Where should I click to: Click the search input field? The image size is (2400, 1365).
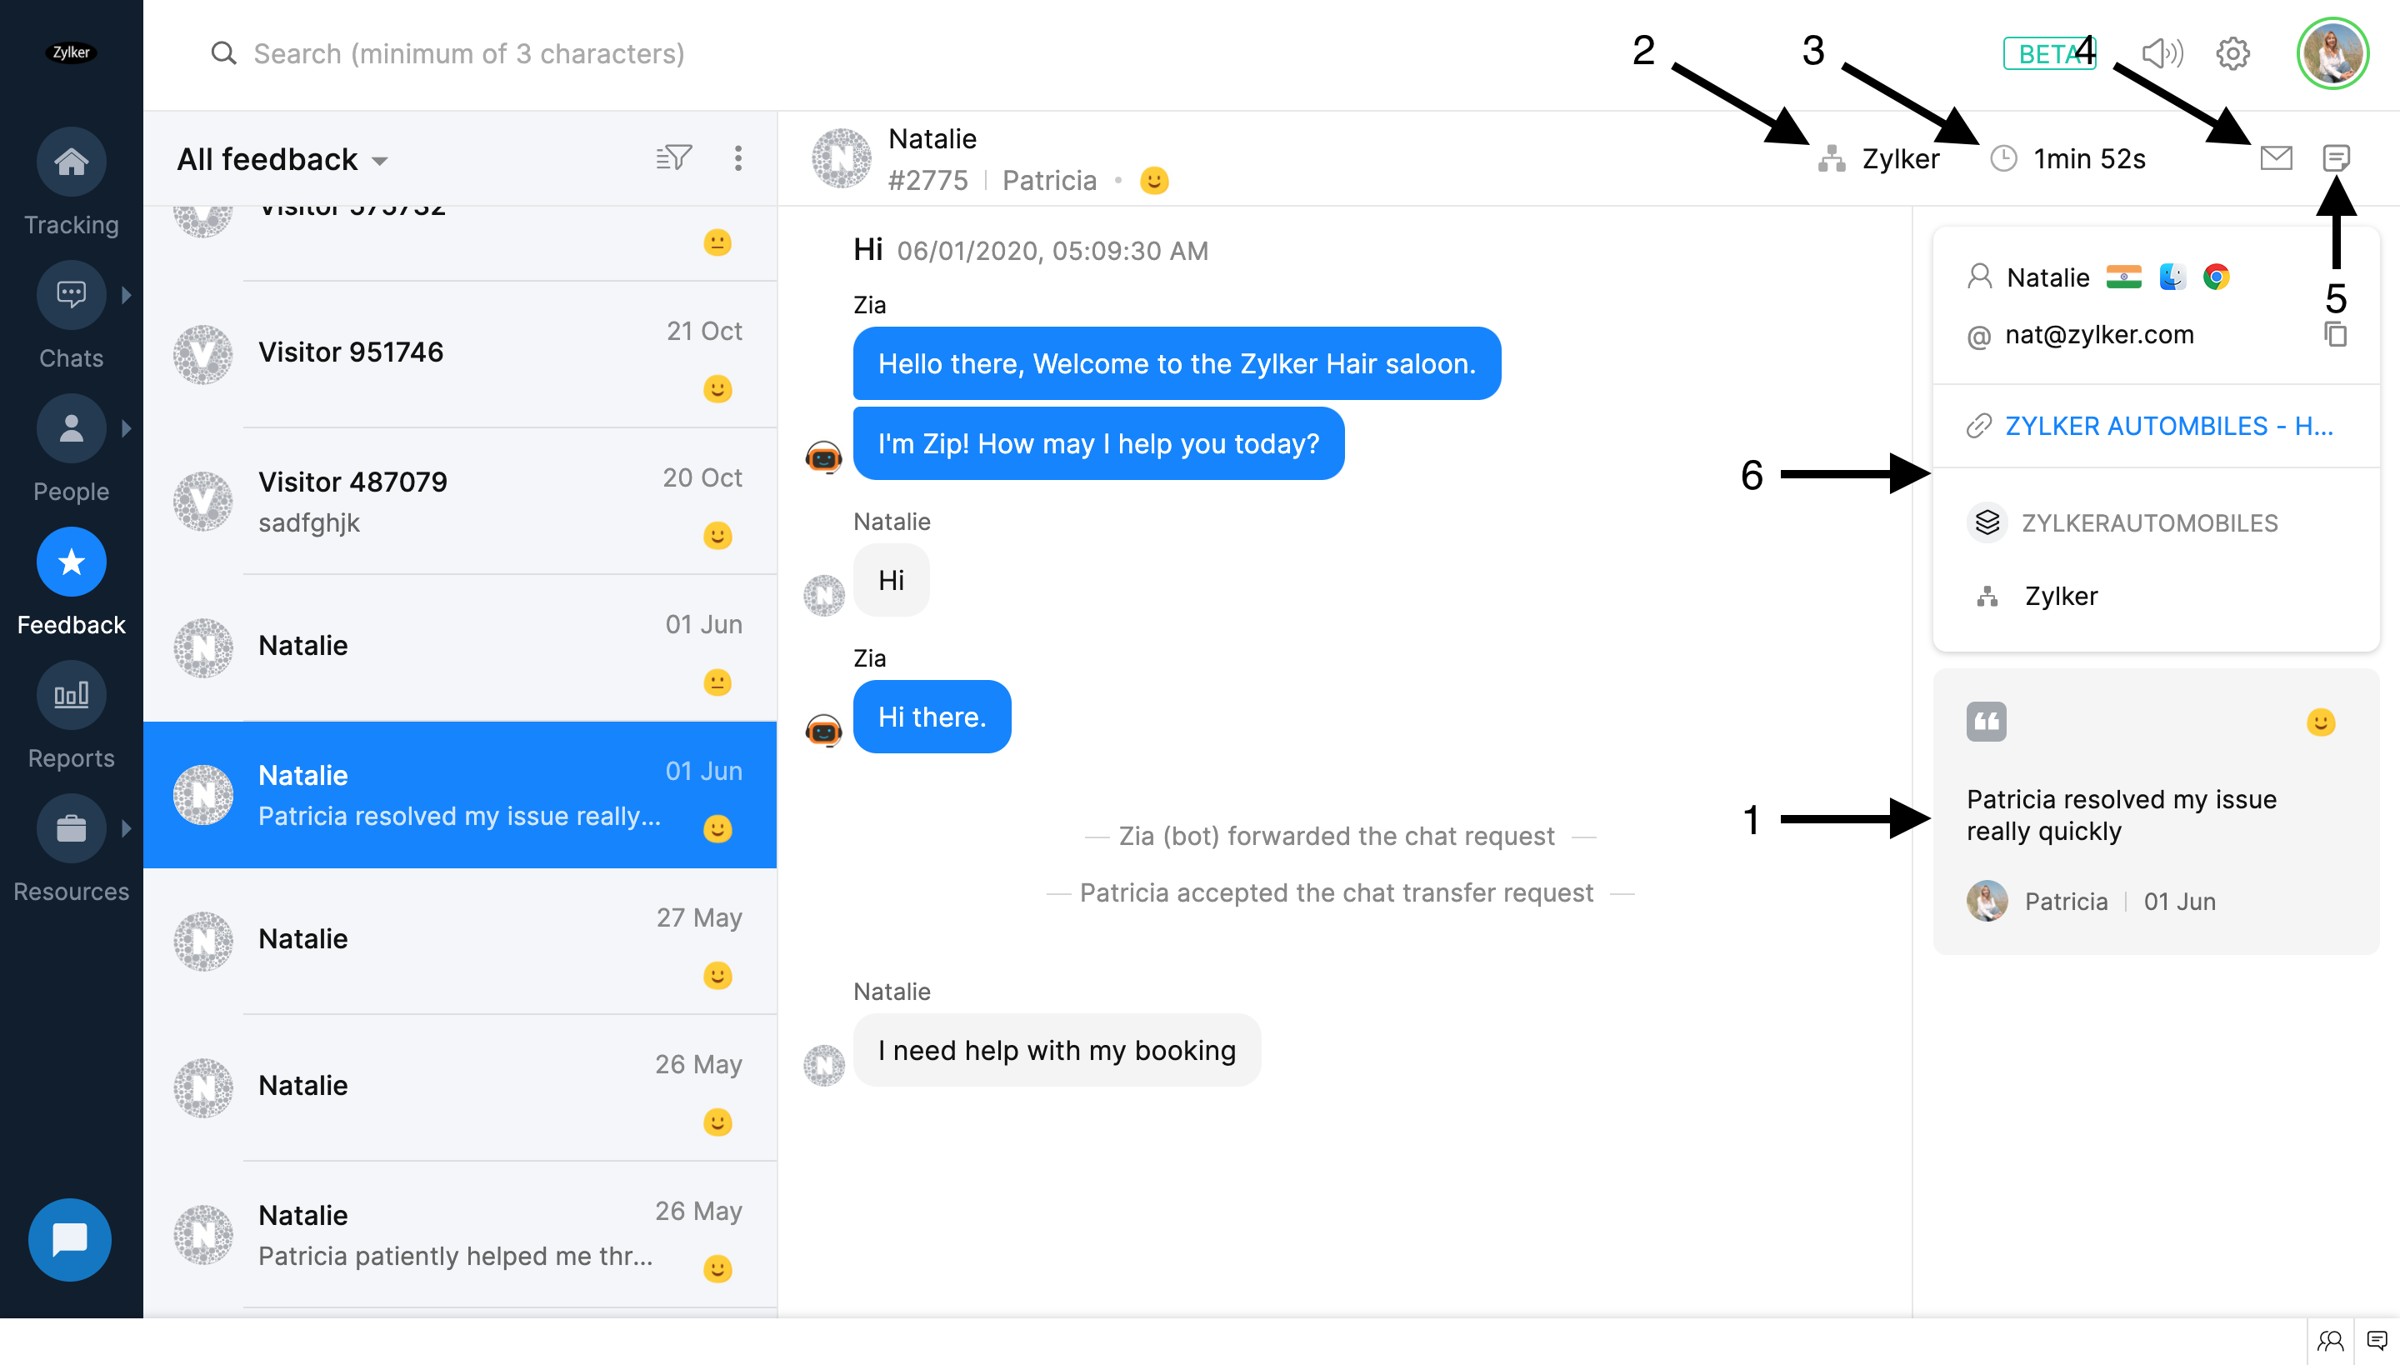click(x=468, y=53)
